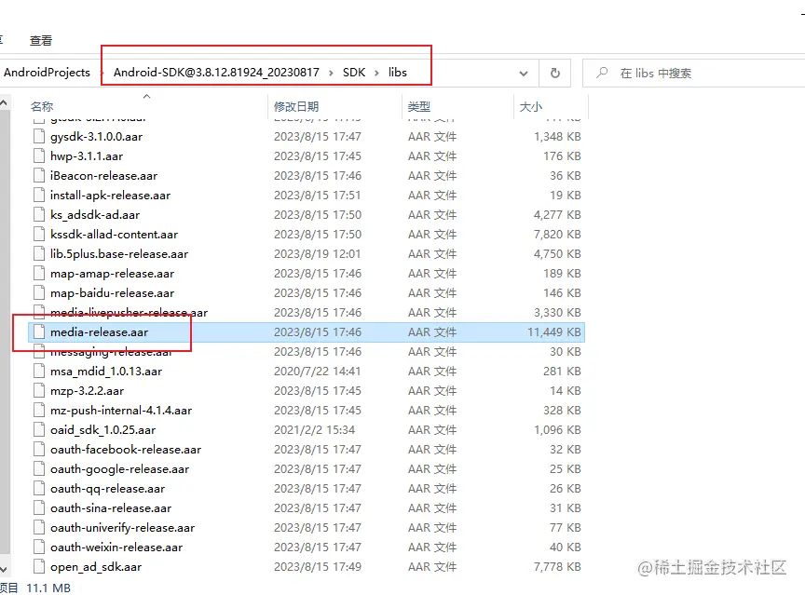Select file name ks_adsdk-ad.aar
Image resolution: width=805 pixels, height=595 pixels.
(x=95, y=214)
